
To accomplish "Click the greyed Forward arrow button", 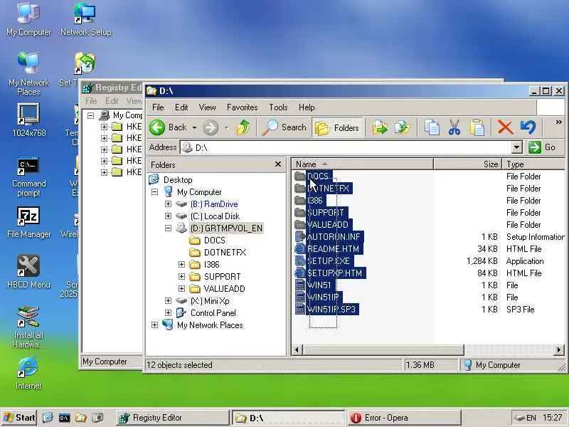I will (x=211, y=127).
